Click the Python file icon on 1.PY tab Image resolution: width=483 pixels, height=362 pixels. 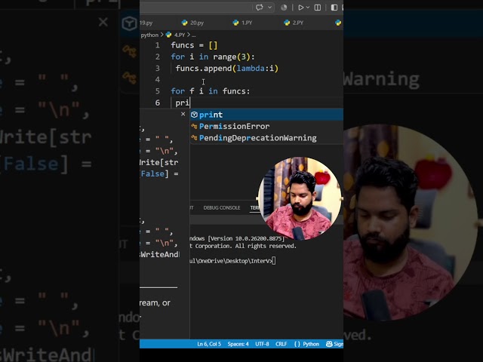click(235, 23)
